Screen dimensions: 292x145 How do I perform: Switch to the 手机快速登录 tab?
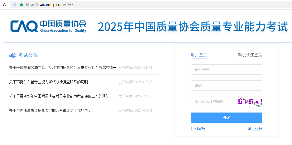250,55
